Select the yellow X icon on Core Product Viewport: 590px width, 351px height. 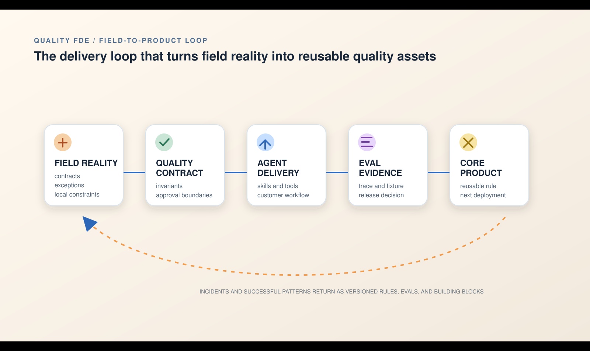(x=468, y=142)
